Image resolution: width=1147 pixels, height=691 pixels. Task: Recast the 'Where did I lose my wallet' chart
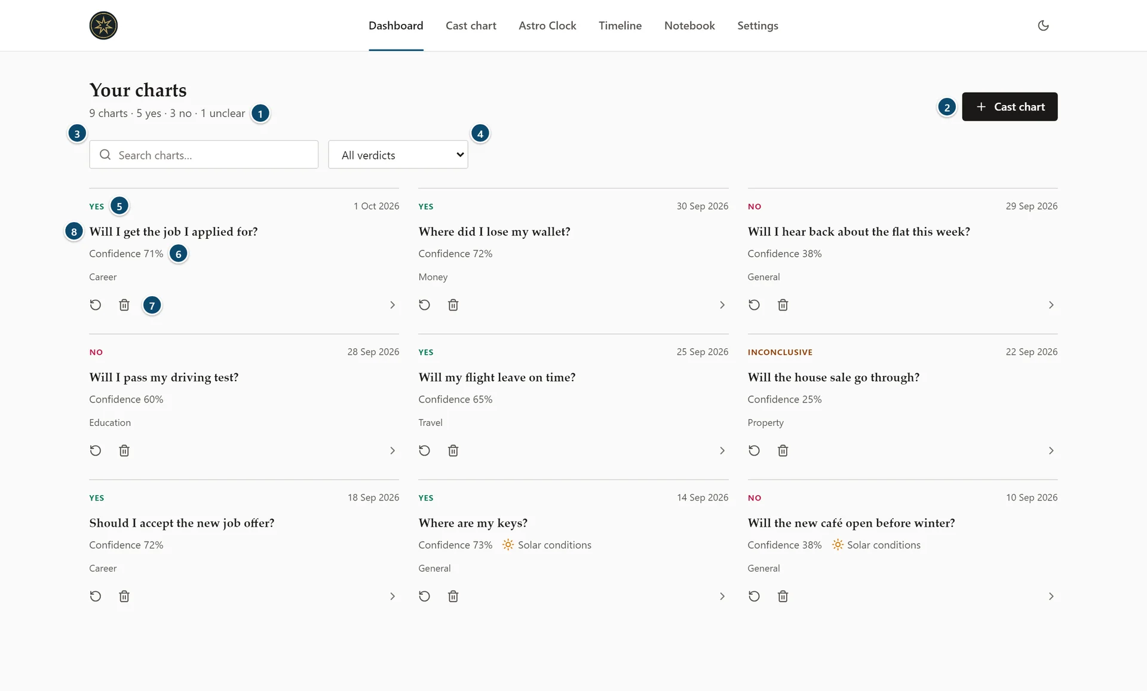(425, 305)
